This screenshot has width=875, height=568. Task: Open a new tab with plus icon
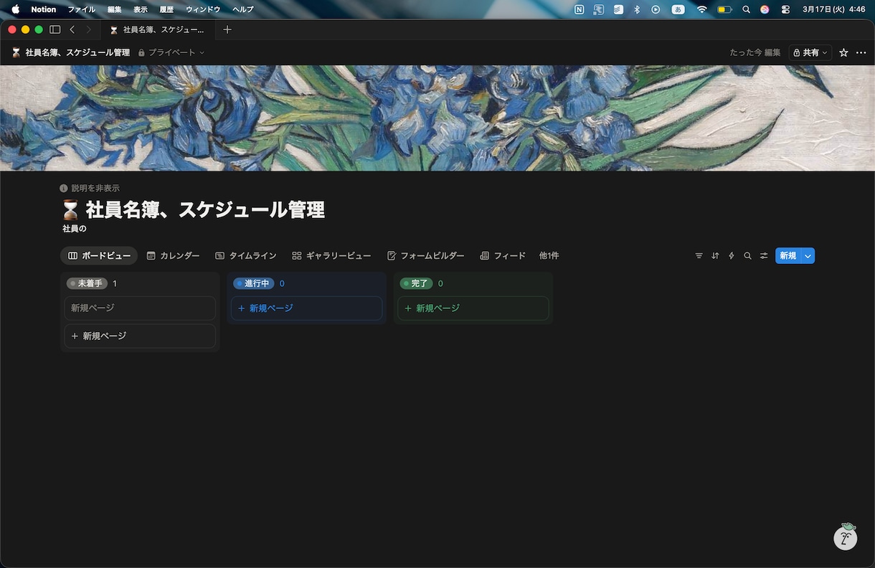pos(227,29)
